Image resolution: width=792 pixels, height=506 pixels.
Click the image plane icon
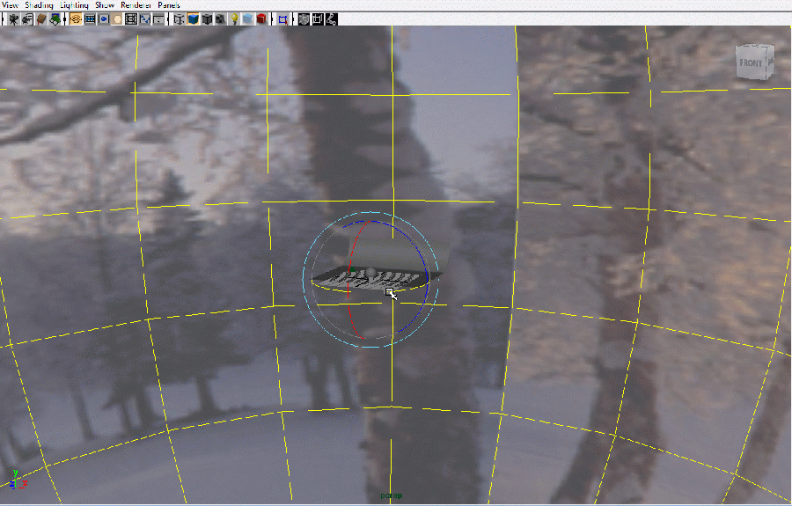56,18
